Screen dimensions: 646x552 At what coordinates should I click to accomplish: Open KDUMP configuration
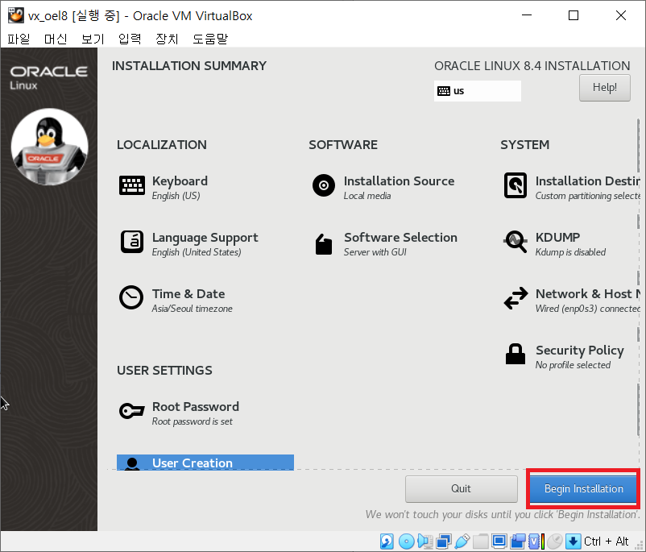pos(554,243)
